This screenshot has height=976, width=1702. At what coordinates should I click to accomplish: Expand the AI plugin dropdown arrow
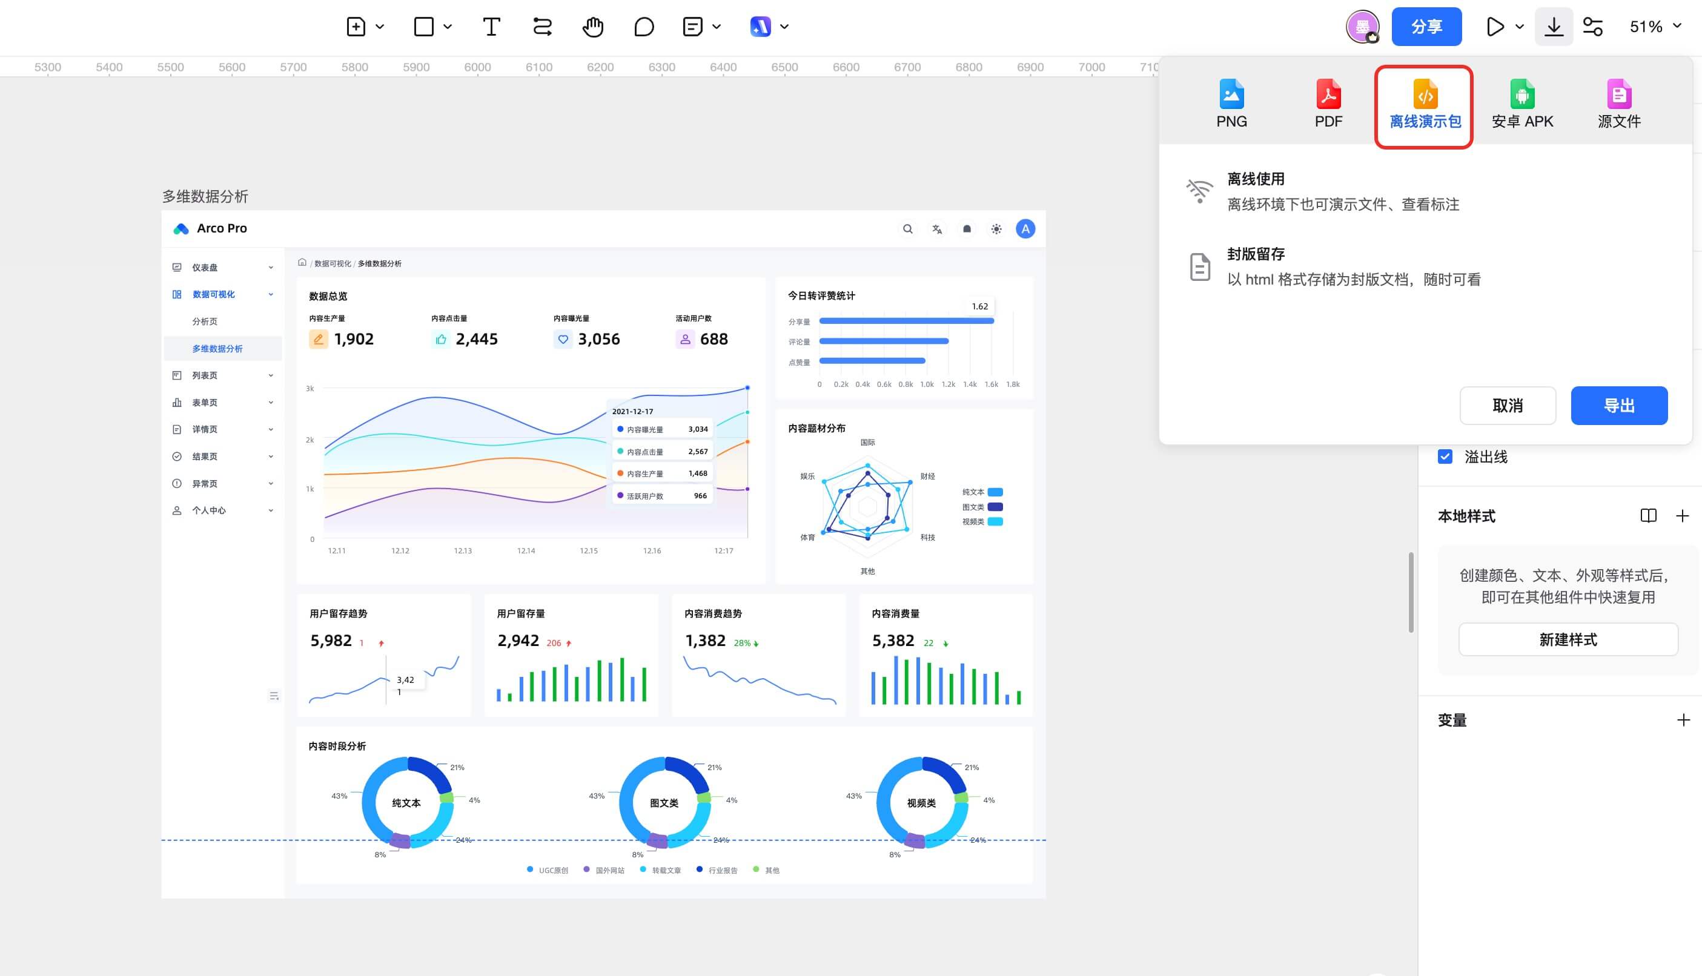coord(784,27)
